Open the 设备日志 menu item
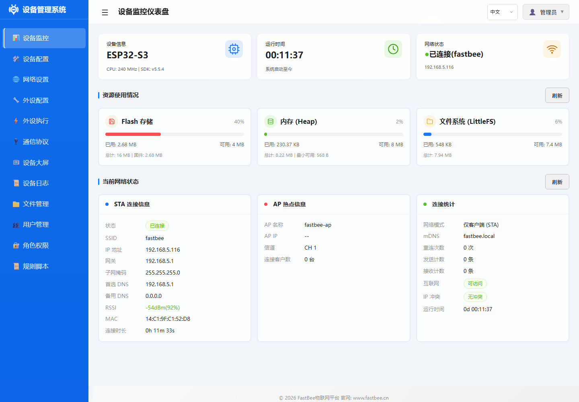The image size is (579, 402). click(x=45, y=183)
